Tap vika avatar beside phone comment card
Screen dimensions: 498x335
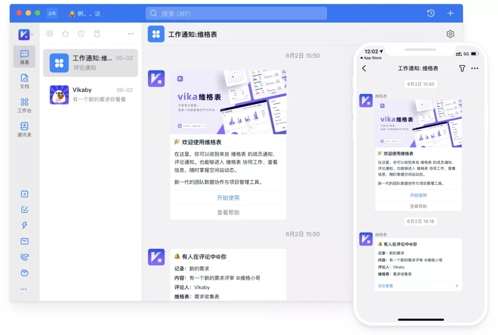366,239
